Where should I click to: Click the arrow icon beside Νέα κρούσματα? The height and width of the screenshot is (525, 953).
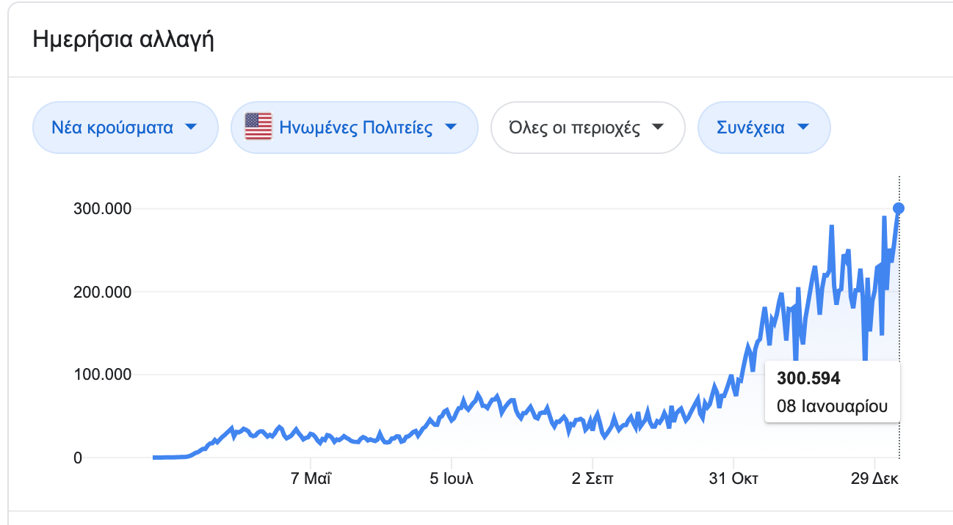point(191,128)
